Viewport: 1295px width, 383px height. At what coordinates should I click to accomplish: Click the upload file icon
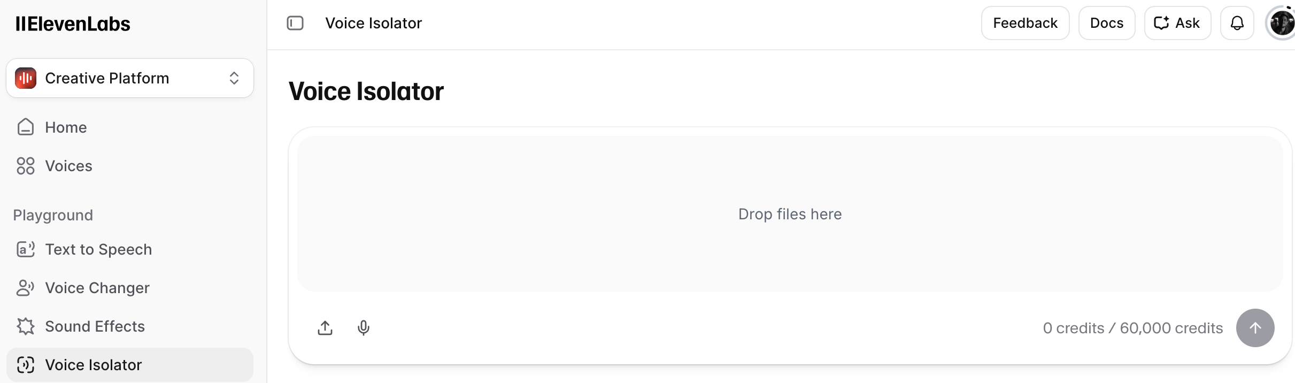pos(325,327)
